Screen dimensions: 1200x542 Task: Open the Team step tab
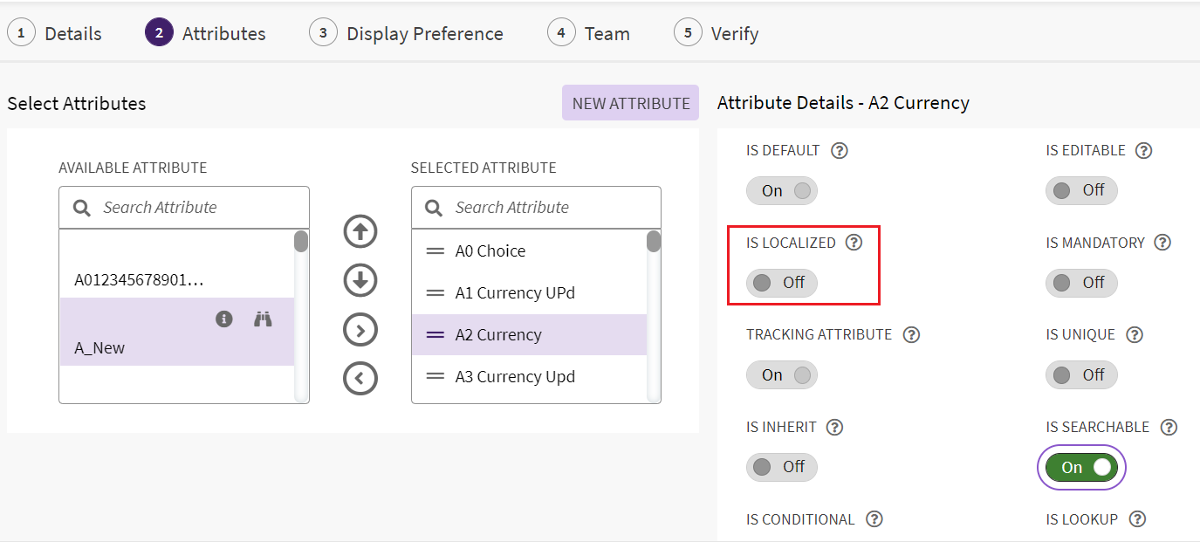pos(589,33)
